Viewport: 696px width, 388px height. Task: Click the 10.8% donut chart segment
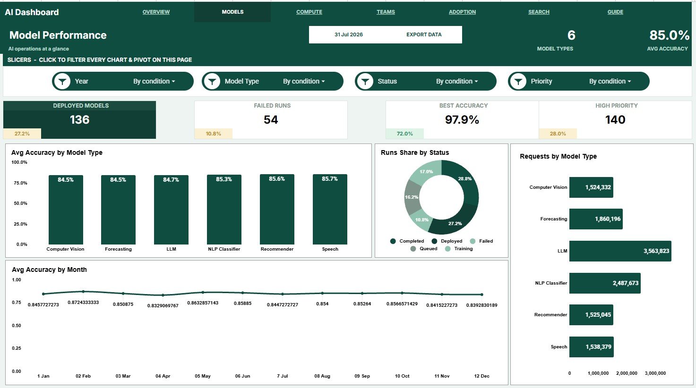(421, 220)
